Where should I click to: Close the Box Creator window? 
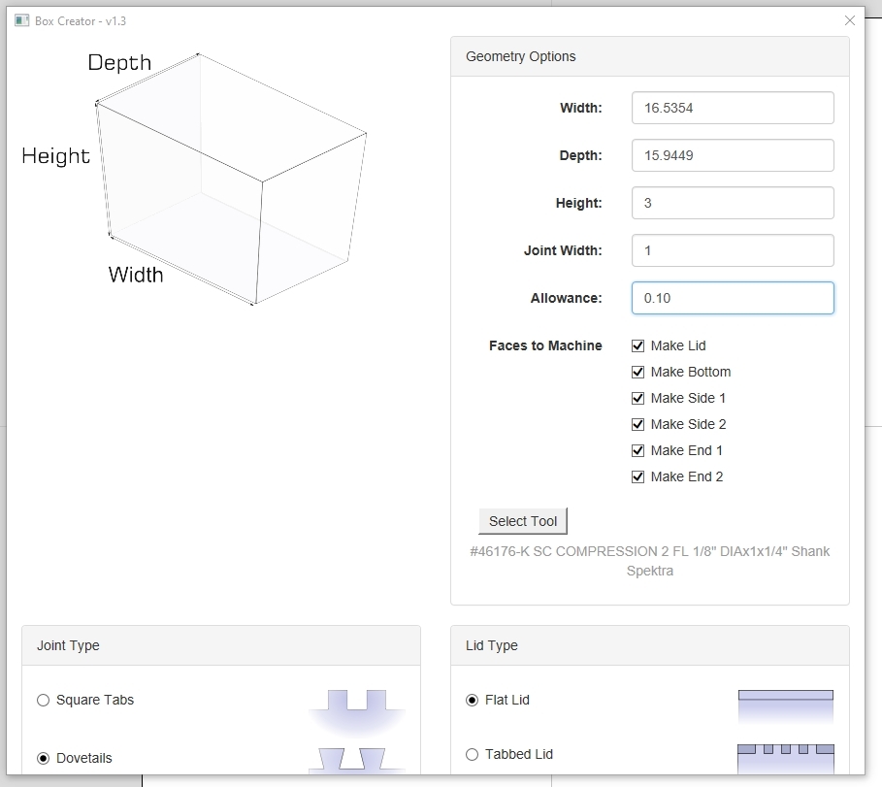[850, 20]
